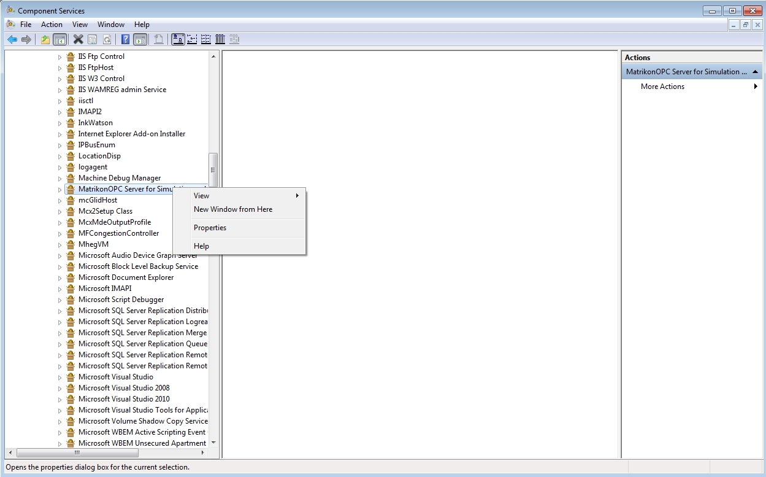This screenshot has width=766, height=477.
Task: Click the Delete X toolbar icon
Action: (78, 39)
